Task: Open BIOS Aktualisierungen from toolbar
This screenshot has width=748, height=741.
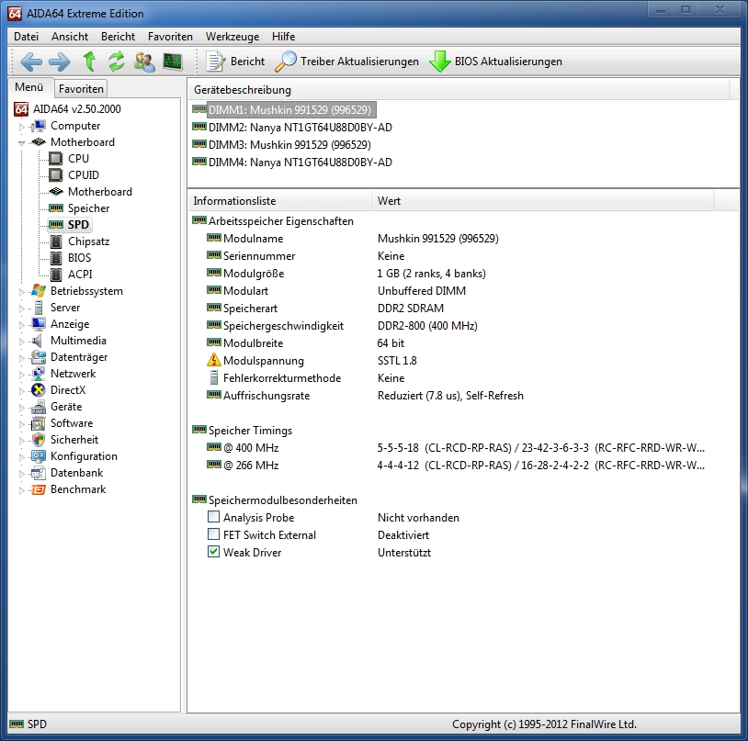Action: (495, 62)
